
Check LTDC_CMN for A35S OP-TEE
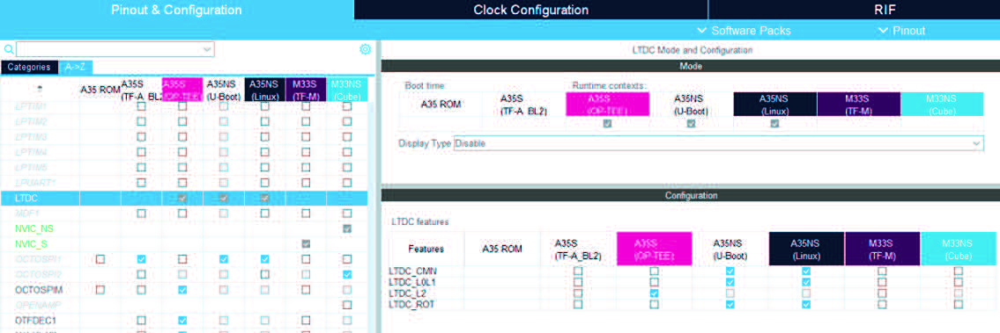click(x=655, y=271)
